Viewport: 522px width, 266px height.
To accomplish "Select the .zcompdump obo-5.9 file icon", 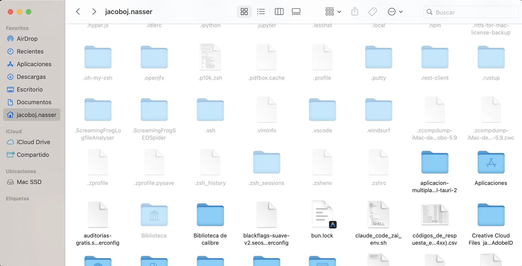I will point(435,110).
